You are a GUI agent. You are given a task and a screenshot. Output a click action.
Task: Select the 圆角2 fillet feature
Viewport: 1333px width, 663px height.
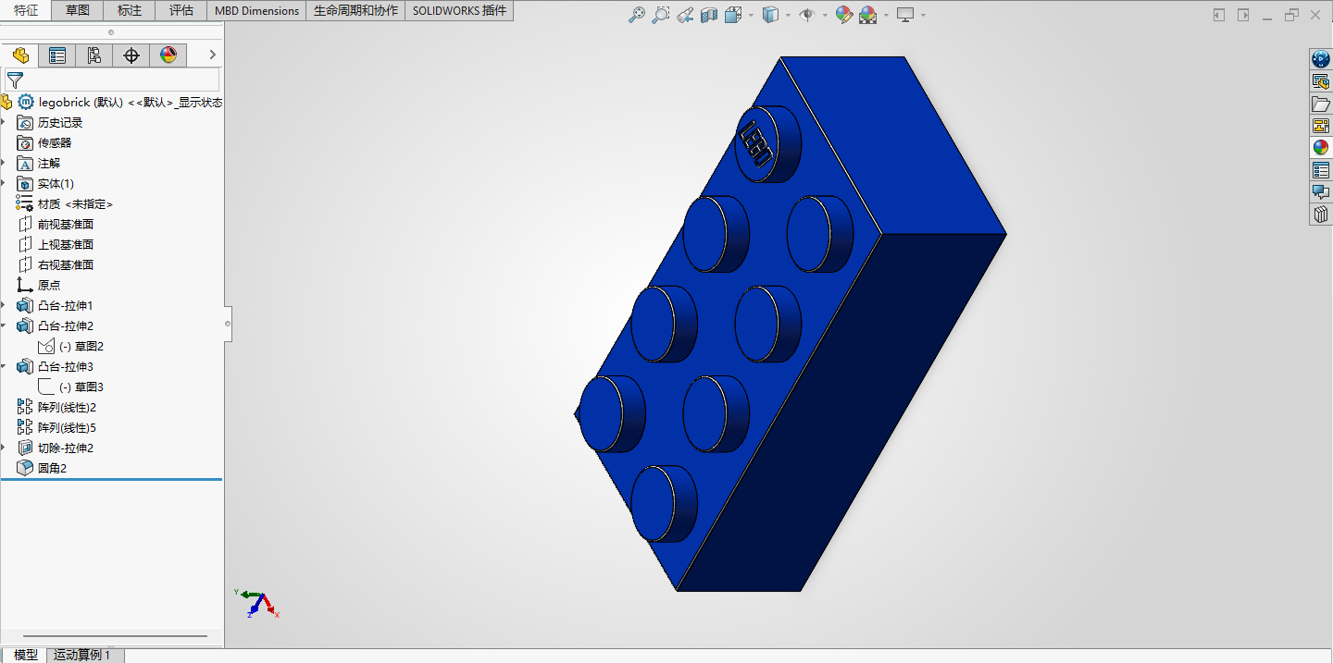click(x=42, y=468)
